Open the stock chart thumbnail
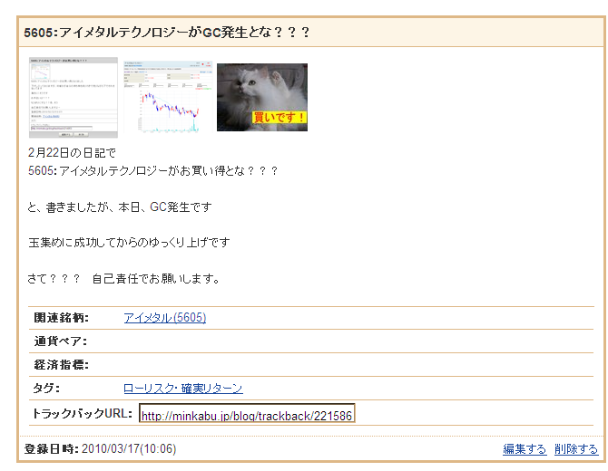Image resolution: width=608 pixels, height=471 pixels. point(168,97)
